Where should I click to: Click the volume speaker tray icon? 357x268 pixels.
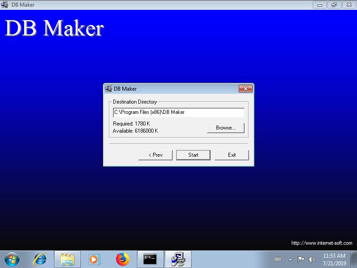click(x=311, y=259)
